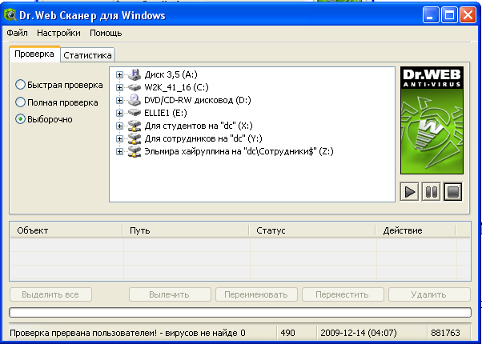Click the Dr.WEB Anti-Virus spider logo
This screenshot has width=482, height=344.
pyautogui.click(x=432, y=120)
